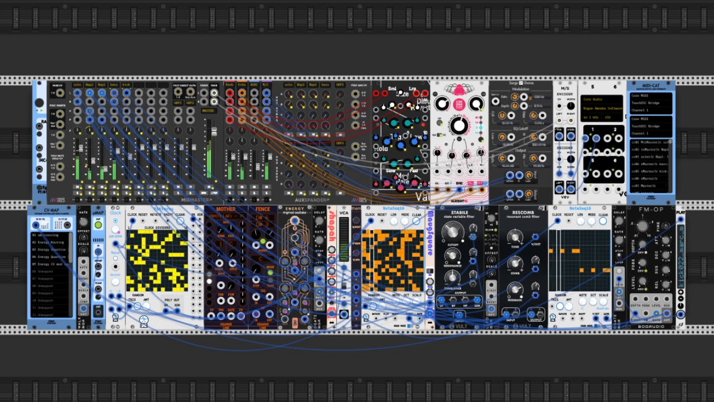Click the Stabile CUTOFF knob

tap(452, 232)
